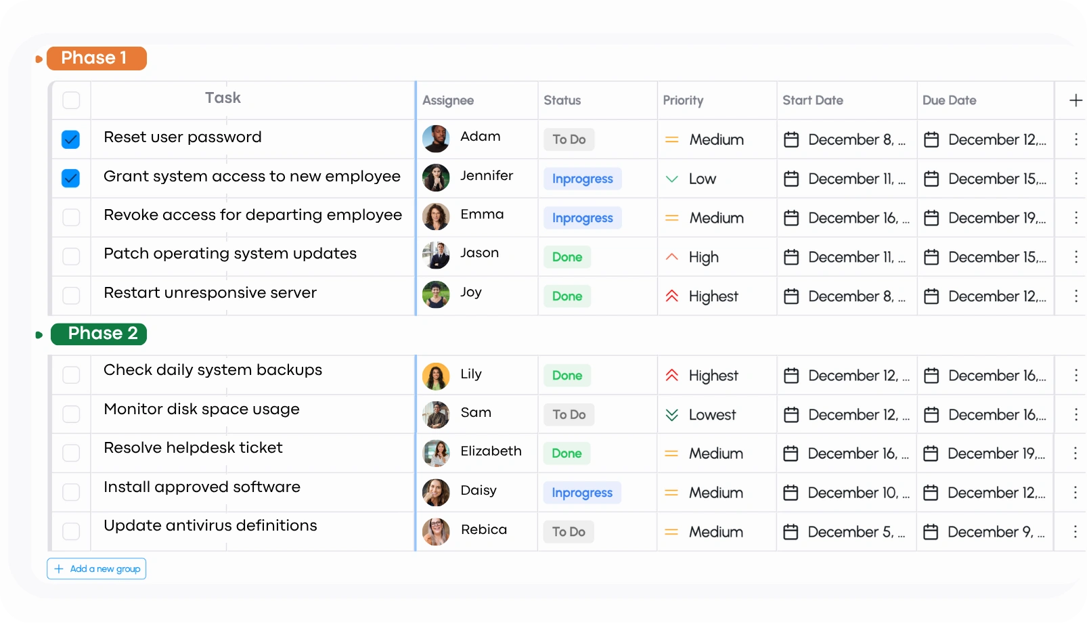Open the Resolve helpdesk ticket task
Viewport: 1089px width, 624px height.
193,448
